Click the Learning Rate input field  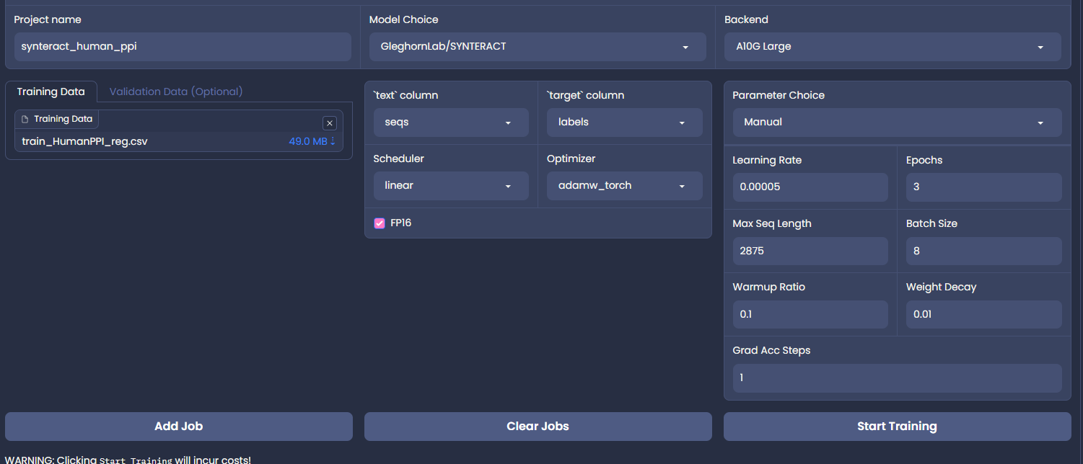[x=810, y=187]
